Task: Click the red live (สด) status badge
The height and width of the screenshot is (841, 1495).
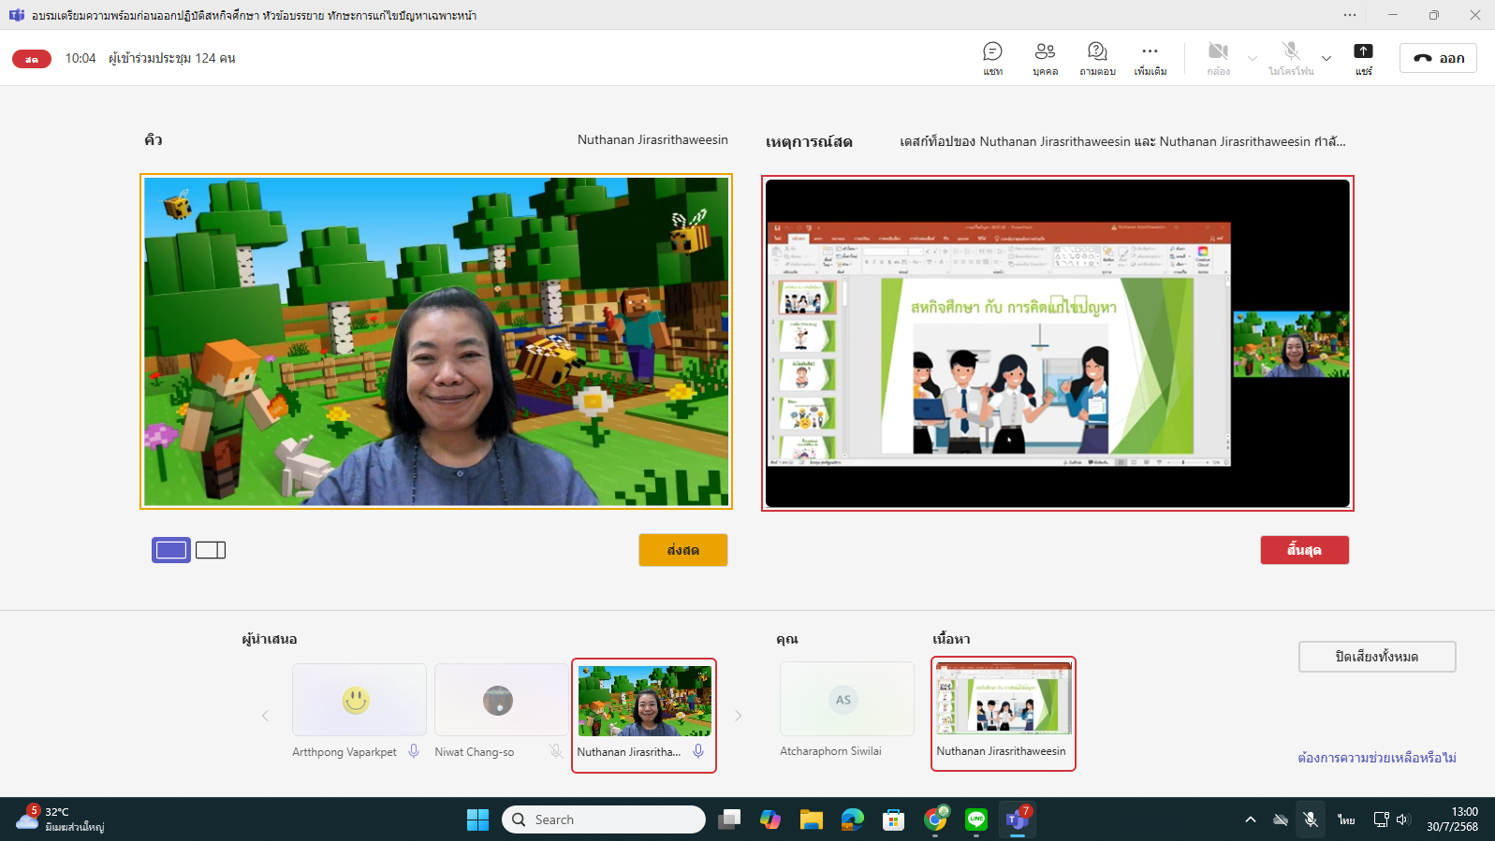Action: (x=32, y=59)
